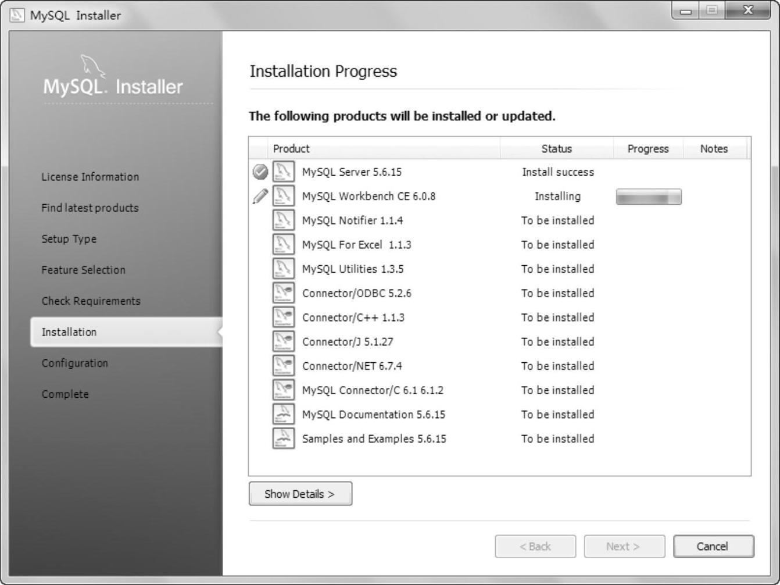Click the Installing status for Workbench
The image size is (780, 585).
pos(557,197)
